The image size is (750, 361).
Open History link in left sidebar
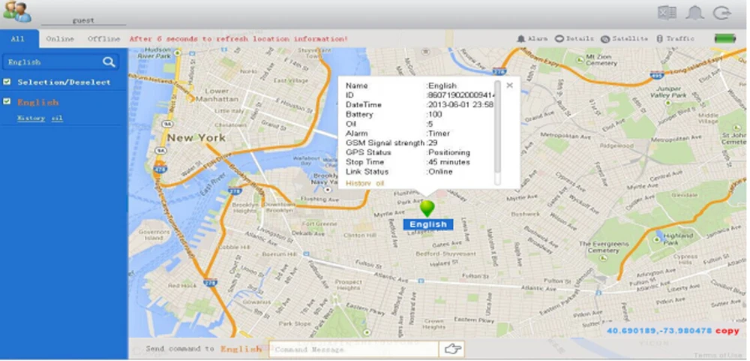click(31, 119)
